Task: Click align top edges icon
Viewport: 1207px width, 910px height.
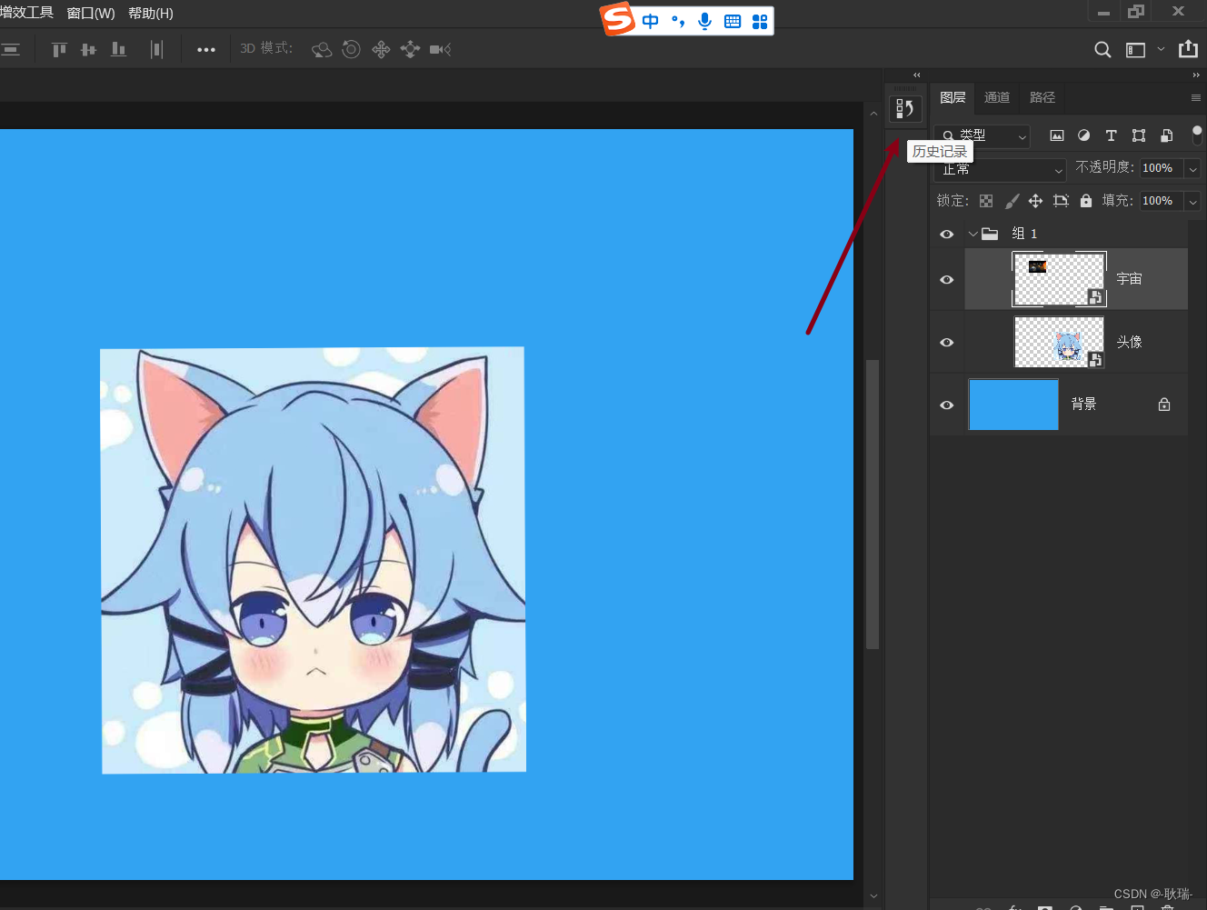Action: tap(59, 49)
